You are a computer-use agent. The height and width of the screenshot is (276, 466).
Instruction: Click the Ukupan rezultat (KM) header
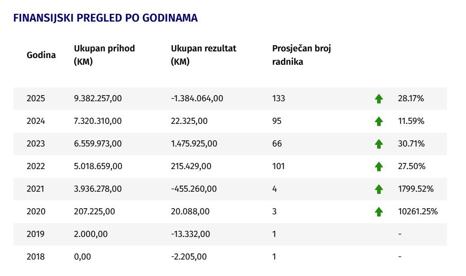(203, 54)
